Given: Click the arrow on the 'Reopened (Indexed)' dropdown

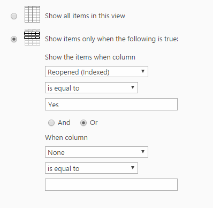Looking at the screenshot, I should click(x=143, y=71).
